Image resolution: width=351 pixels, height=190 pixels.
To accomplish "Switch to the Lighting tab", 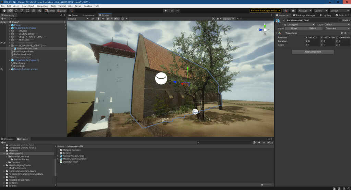I will pyautogui.click(x=325, y=15).
